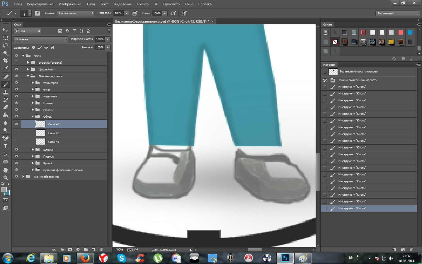Open the Слои menu in menu bar
This screenshot has height=264, width=422.
[x=91, y=4]
